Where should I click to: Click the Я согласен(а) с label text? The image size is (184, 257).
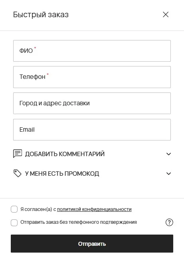click(38, 209)
